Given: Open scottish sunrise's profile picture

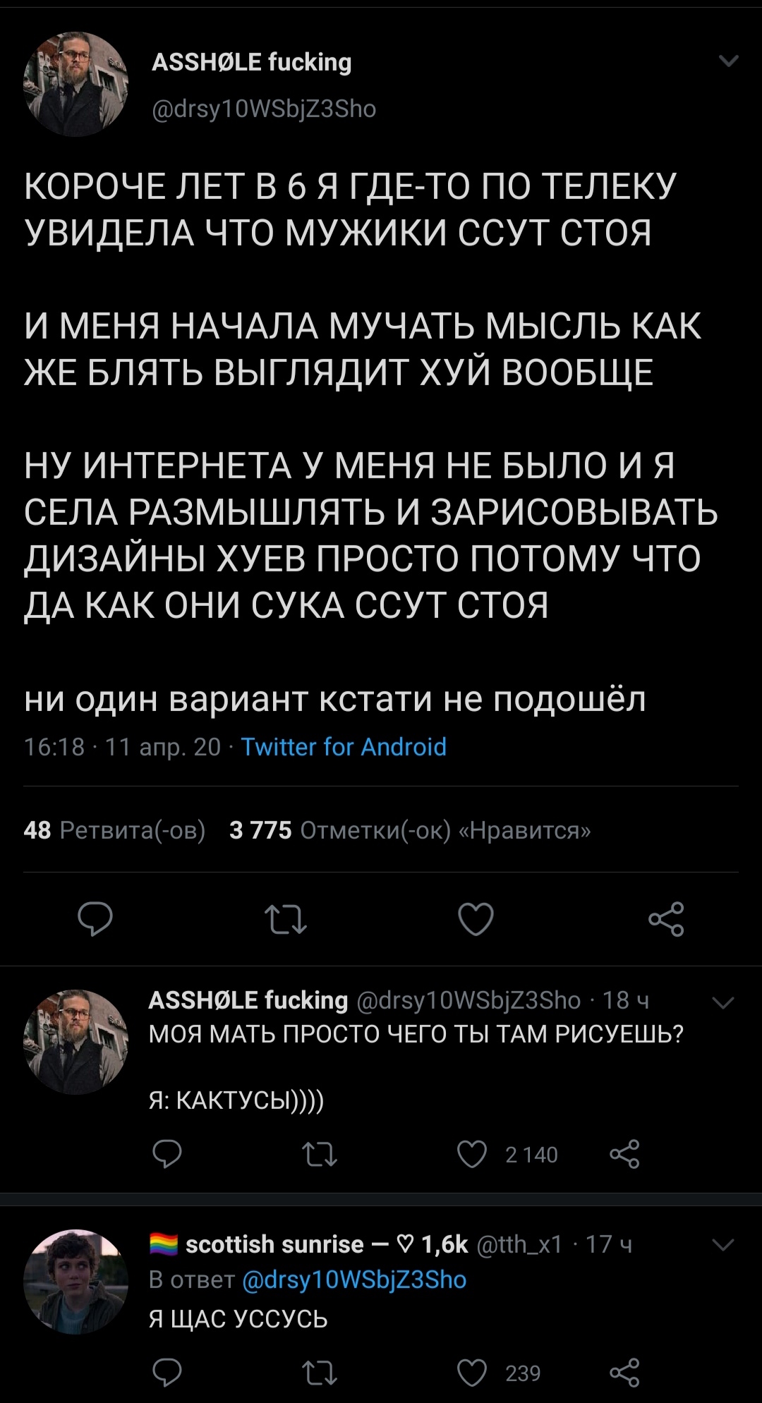Looking at the screenshot, I should coord(76,1282).
